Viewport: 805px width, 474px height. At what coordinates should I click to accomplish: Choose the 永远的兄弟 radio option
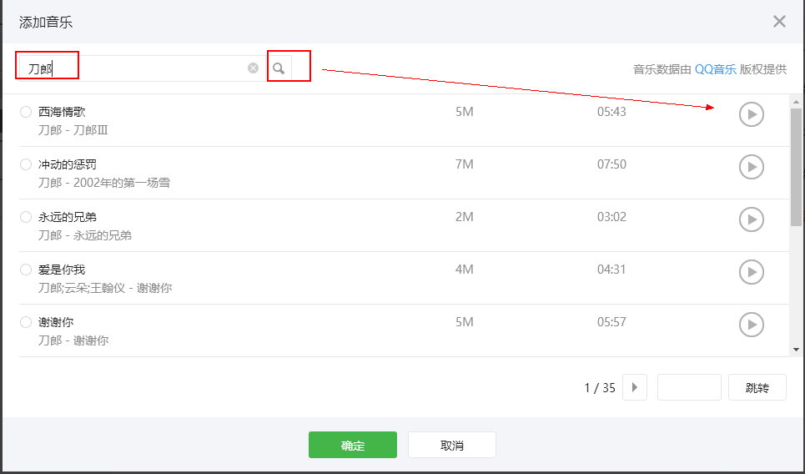point(26,217)
